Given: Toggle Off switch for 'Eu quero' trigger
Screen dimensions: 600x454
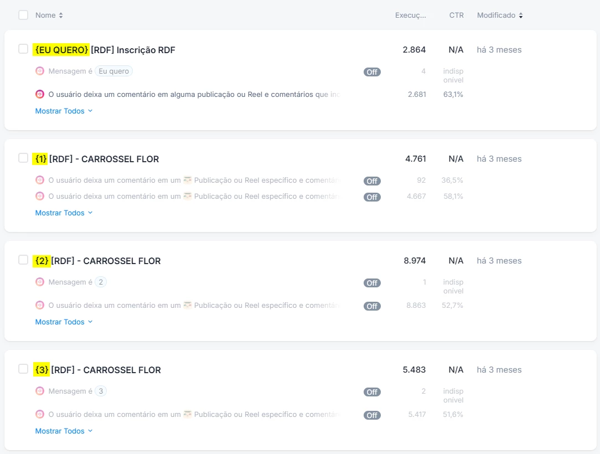Looking at the screenshot, I should tap(372, 72).
